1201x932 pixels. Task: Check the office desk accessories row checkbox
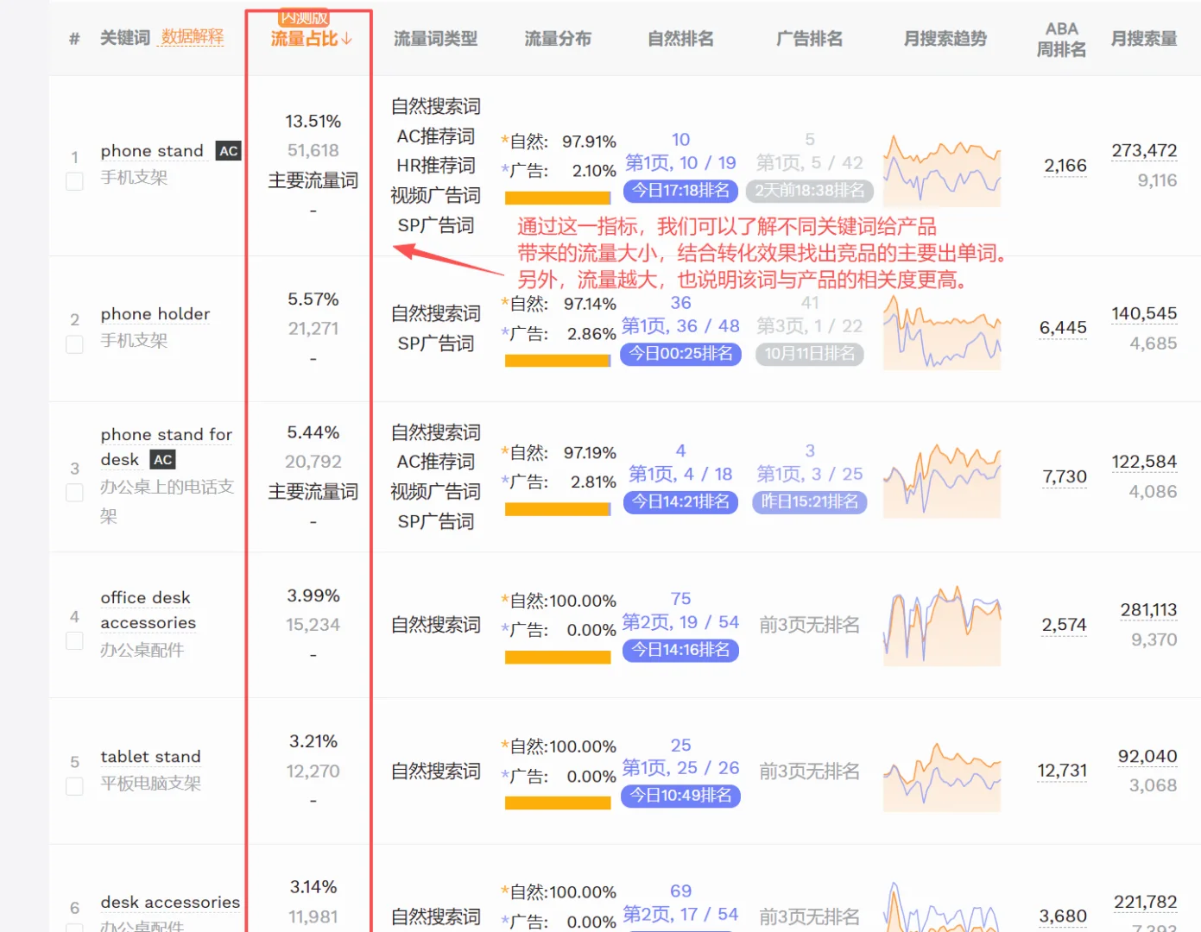click(x=75, y=641)
